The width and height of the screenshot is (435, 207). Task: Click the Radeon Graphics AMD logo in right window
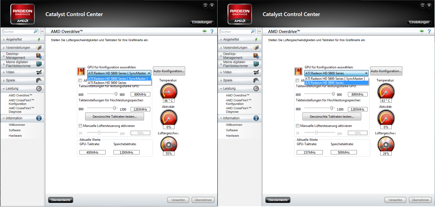click(x=240, y=14)
